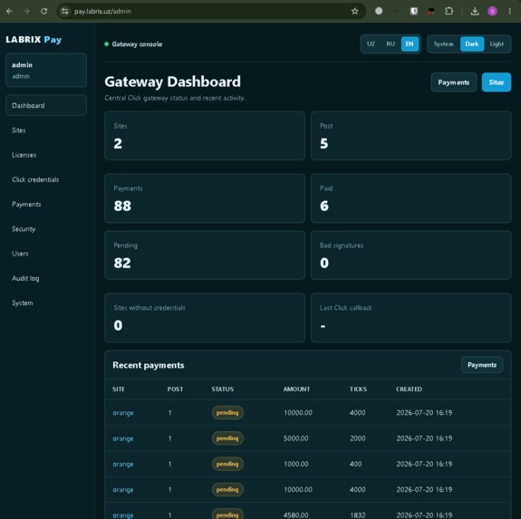Open Users in the sidebar
Viewport: 521px width, 519px height.
coord(46,254)
